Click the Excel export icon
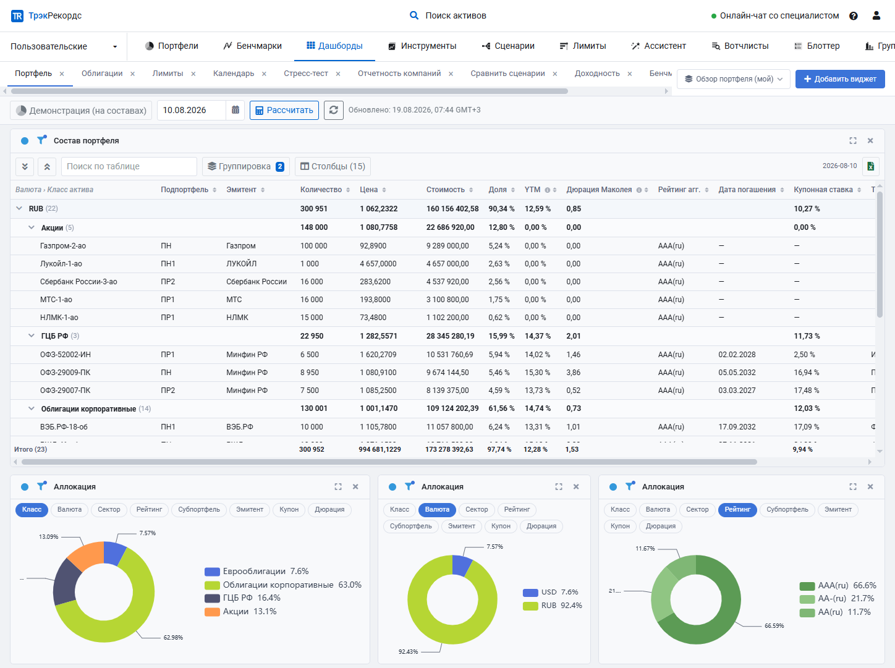 click(870, 166)
